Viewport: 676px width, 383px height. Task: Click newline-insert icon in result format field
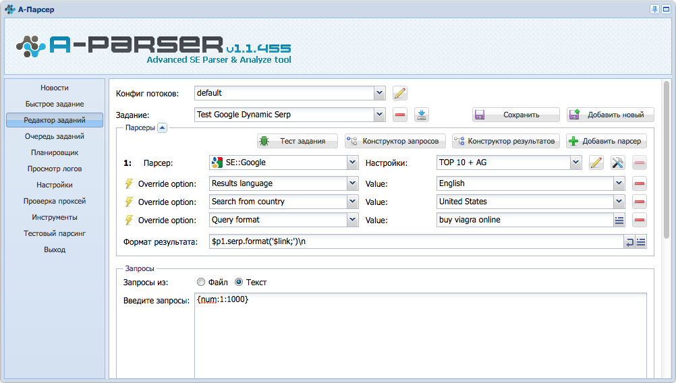[x=629, y=242]
